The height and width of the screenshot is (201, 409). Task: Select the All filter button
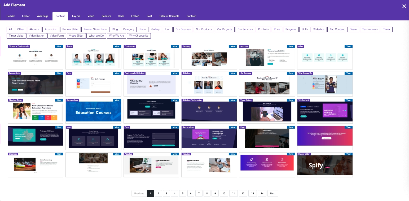coord(10,29)
